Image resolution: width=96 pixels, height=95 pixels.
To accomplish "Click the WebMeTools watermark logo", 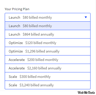I will 86,93.
